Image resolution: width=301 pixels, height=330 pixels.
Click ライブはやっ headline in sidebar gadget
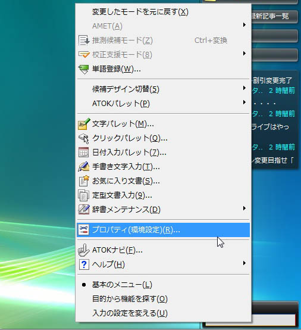tap(270, 127)
